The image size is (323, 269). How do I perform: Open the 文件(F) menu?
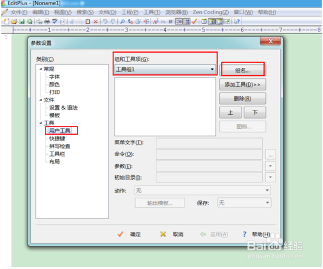19,12
